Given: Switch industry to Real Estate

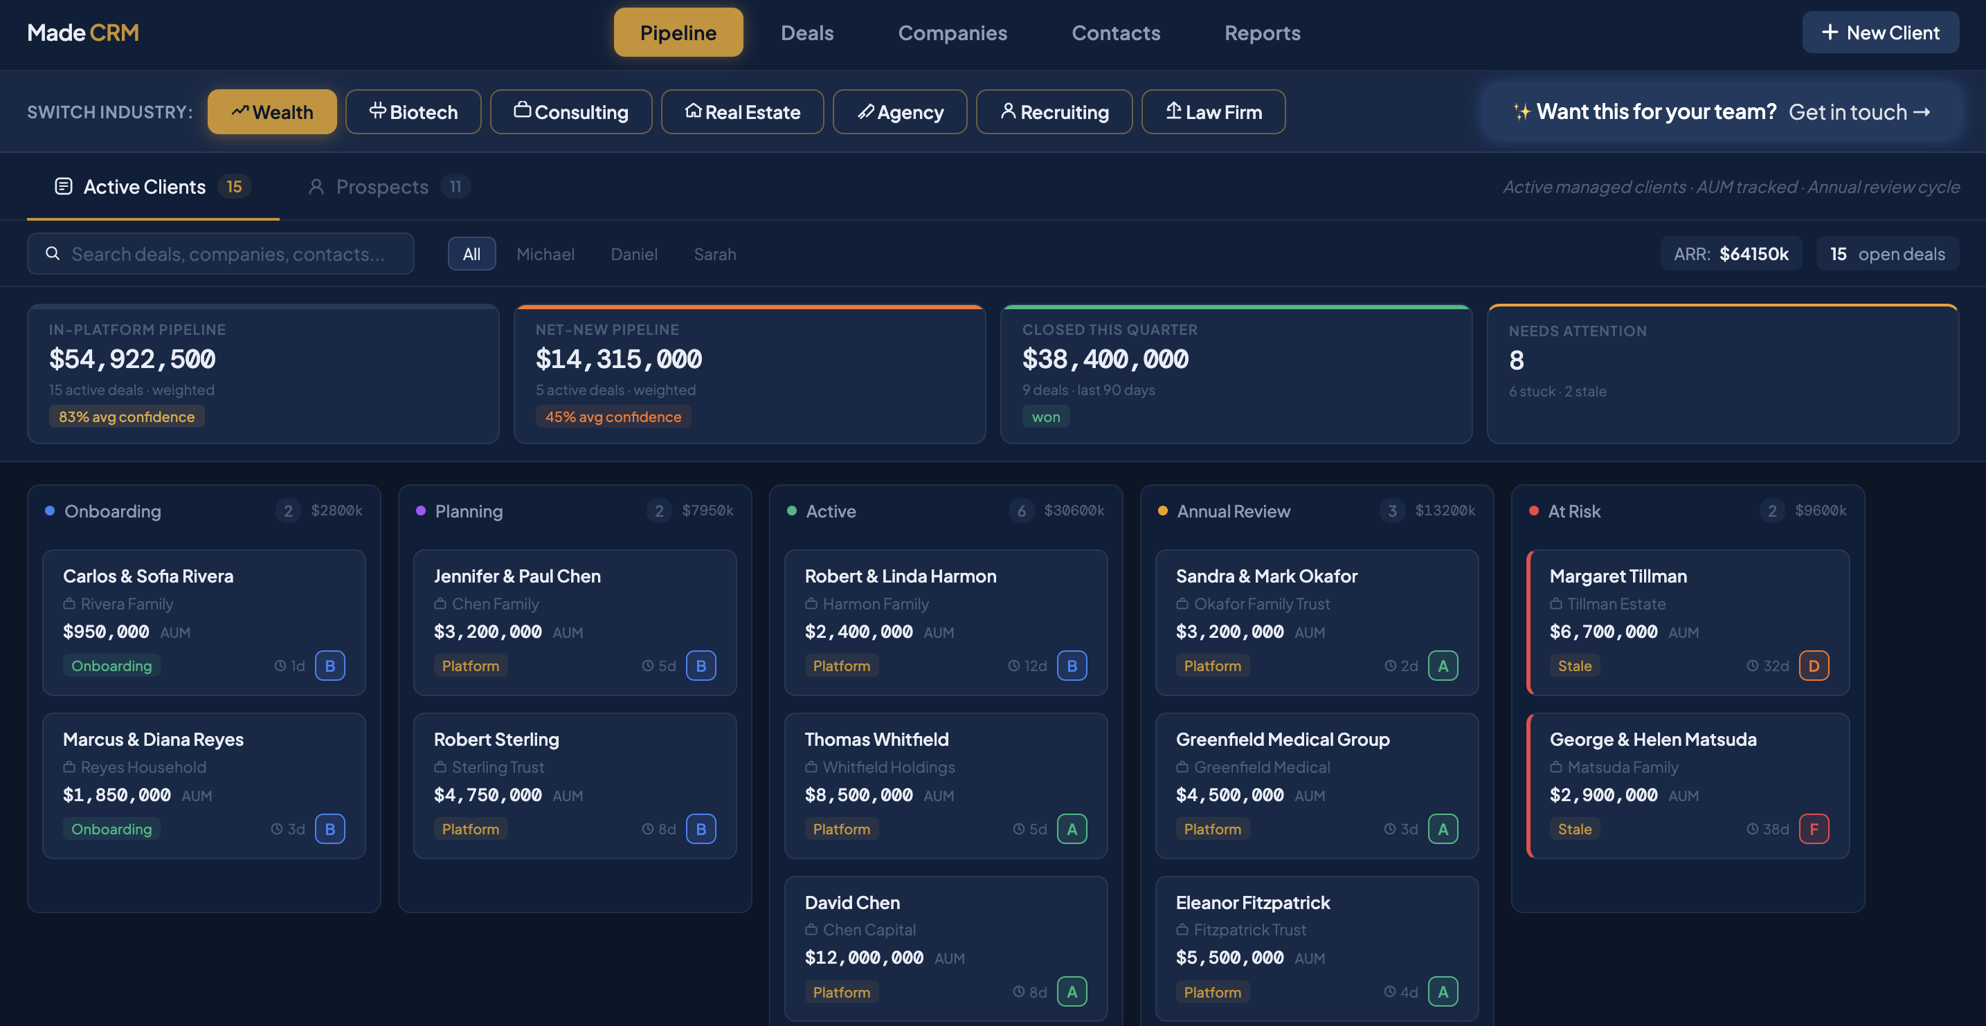Looking at the screenshot, I should [x=741, y=111].
